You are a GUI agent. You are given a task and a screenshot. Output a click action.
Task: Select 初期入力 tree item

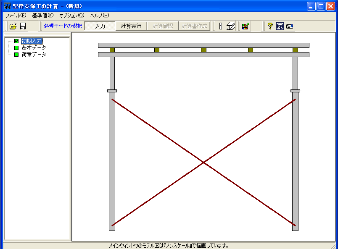tap(32, 41)
